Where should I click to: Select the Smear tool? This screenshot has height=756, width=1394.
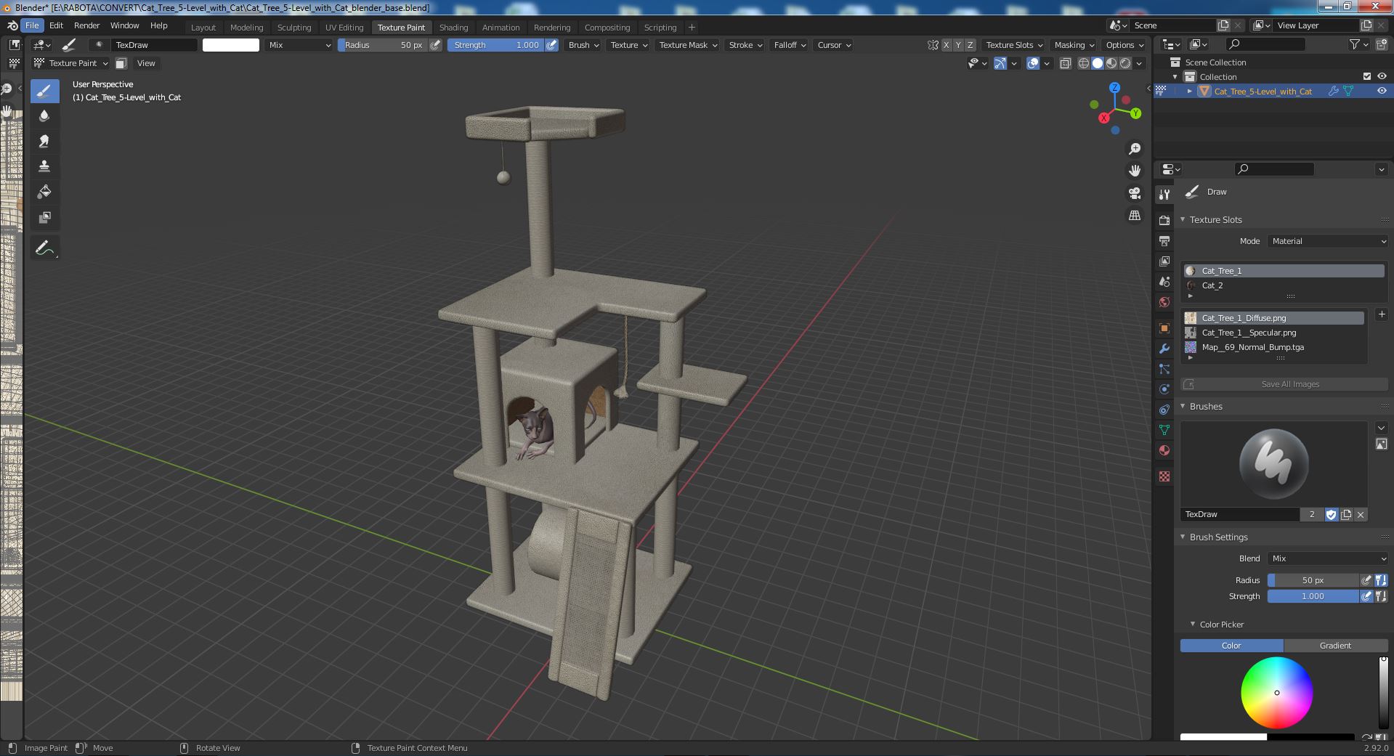44,142
